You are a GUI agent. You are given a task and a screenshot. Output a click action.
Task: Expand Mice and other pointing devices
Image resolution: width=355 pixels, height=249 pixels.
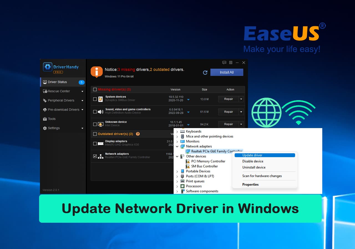pyautogui.click(x=177, y=137)
